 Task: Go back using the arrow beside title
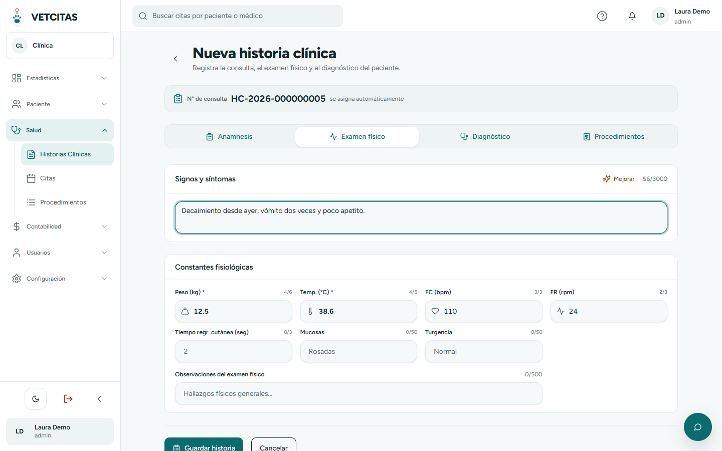pos(175,59)
